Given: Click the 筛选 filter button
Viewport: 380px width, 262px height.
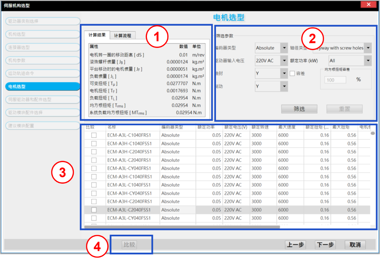Looking at the screenshot, I should pos(299,109).
